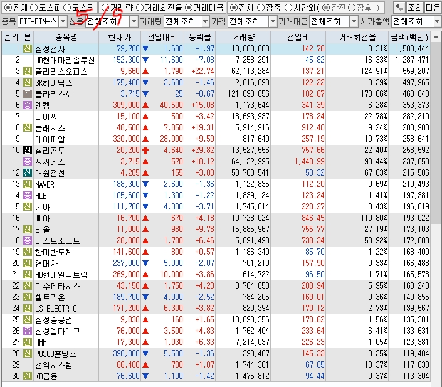Click the 조회 search button
Screen dimensions: 442x387
click(415, 8)
